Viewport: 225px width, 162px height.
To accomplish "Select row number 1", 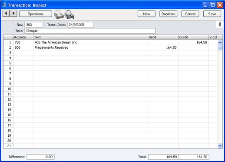I will pos(8,42).
